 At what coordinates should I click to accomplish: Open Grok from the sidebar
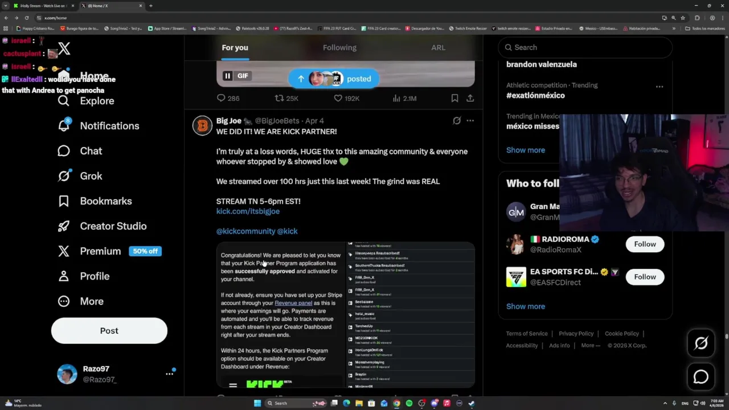pyautogui.click(x=80, y=176)
